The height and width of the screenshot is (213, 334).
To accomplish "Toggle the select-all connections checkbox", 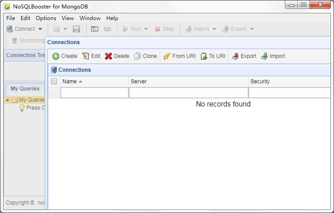I will (x=54, y=81).
